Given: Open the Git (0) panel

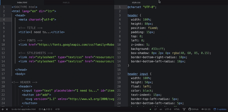Looking at the screenshot, I should pyautogui.click(x=206, y=109).
